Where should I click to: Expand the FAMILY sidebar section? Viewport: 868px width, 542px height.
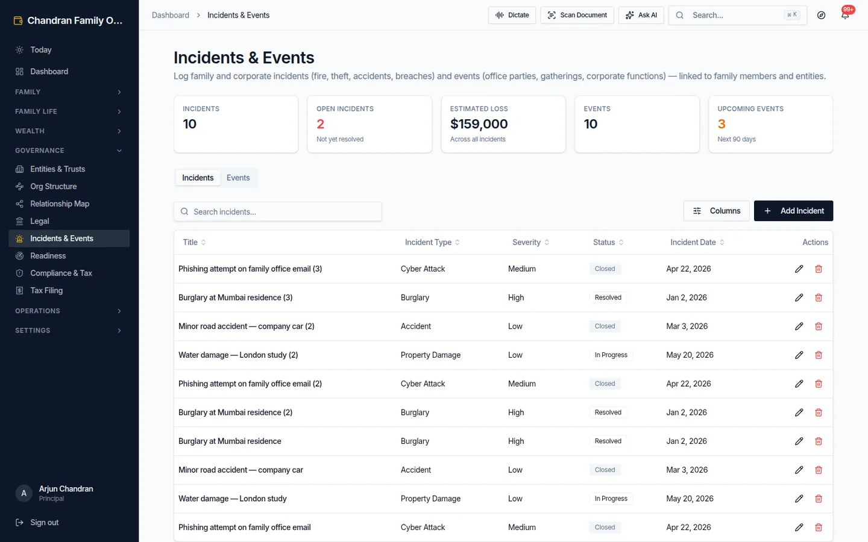[x=69, y=92]
